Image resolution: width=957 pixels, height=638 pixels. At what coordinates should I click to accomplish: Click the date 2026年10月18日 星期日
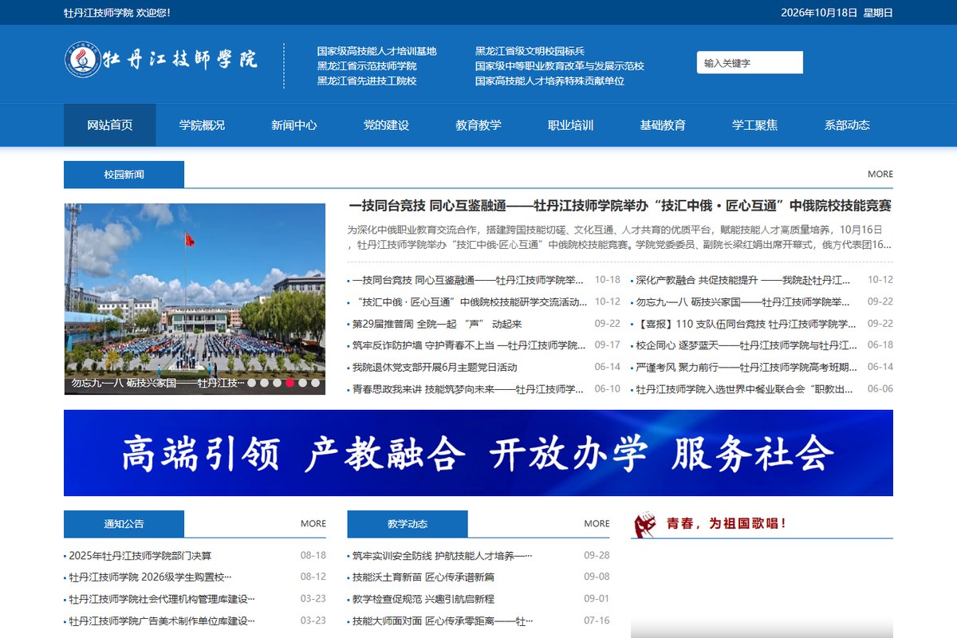click(x=837, y=13)
